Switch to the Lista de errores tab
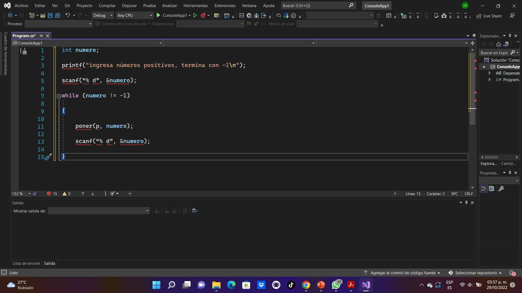522x293 pixels. click(26, 263)
